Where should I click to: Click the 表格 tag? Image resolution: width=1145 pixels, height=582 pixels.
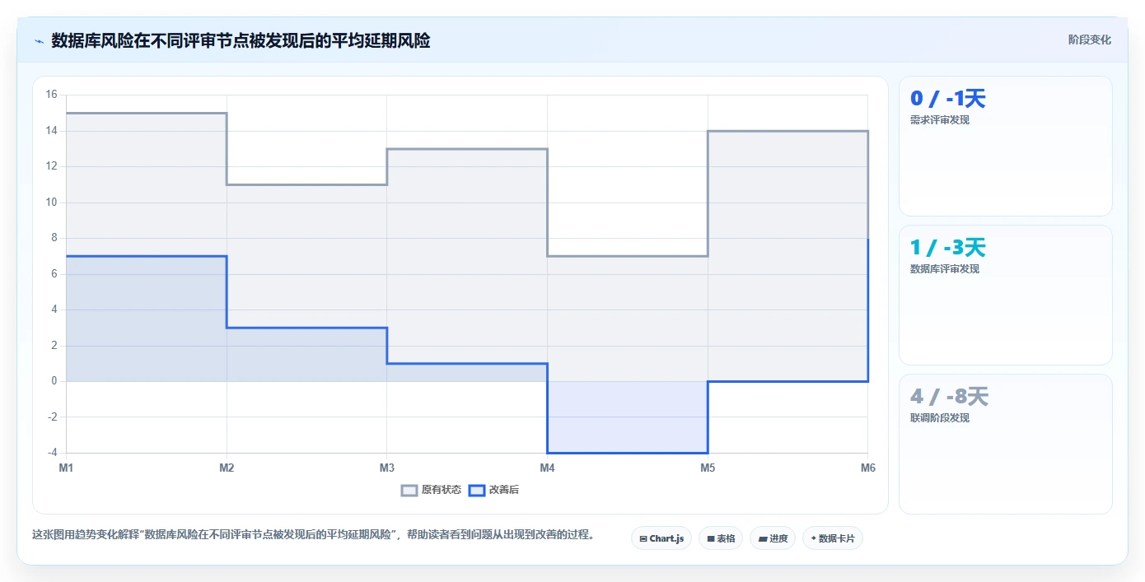click(x=721, y=538)
